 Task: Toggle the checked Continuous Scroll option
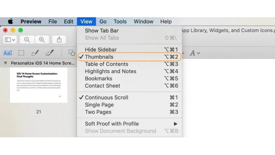pyautogui.click(x=129, y=98)
